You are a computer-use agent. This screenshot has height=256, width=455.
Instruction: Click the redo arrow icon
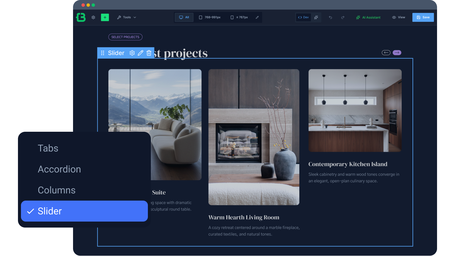click(x=343, y=17)
